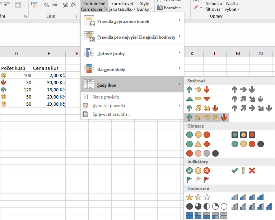Open Formátovat jako tabulku dropdown

122,6
